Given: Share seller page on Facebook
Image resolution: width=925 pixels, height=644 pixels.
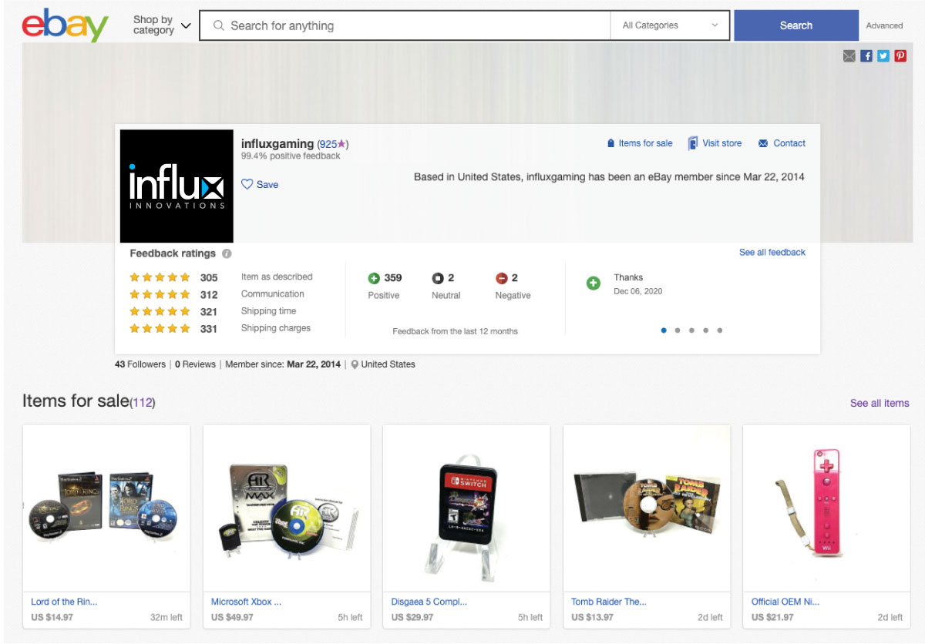Looking at the screenshot, I should click(866, 55).
